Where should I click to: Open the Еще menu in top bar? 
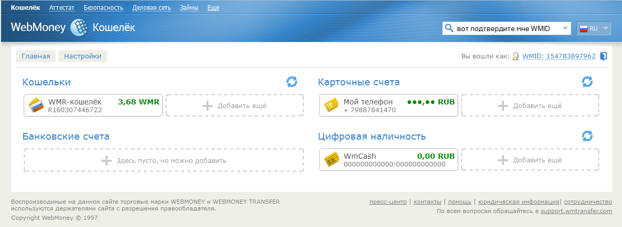(x=213, y=8)
